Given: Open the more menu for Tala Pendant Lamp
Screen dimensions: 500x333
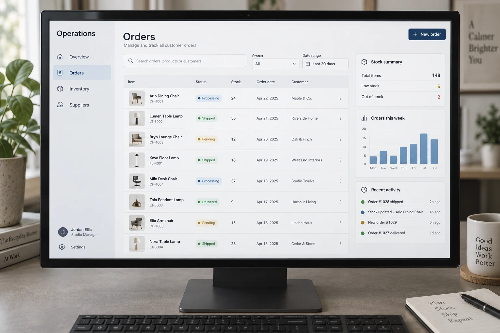Looking at the screenshot, I should [340, 202].
